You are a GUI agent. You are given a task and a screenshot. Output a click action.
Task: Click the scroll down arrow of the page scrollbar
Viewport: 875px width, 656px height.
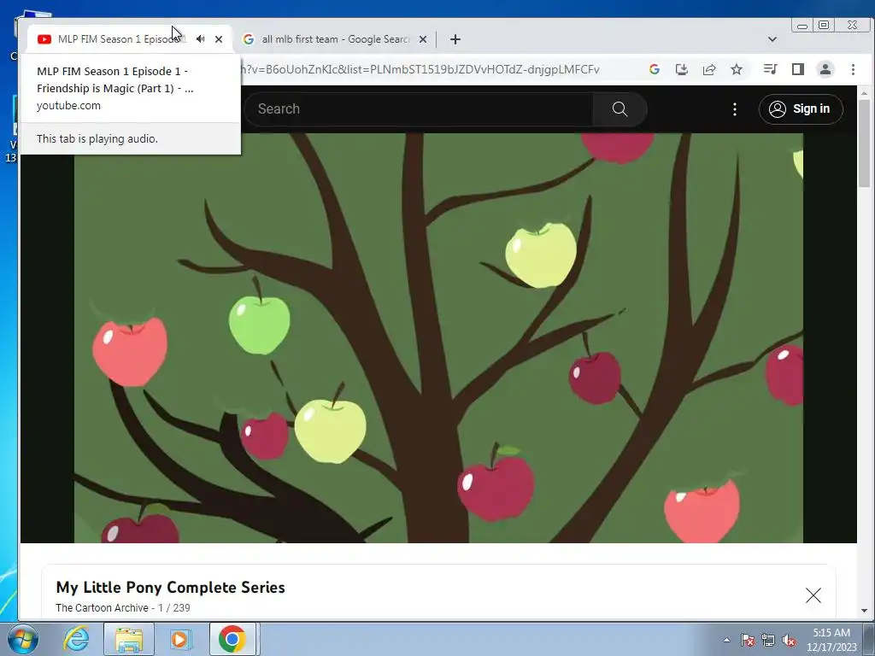pos(865,611)
